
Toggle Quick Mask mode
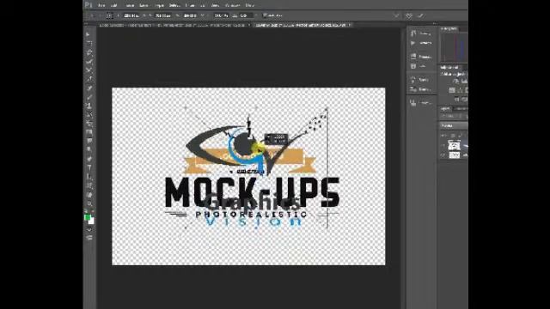tap(89, 230)
